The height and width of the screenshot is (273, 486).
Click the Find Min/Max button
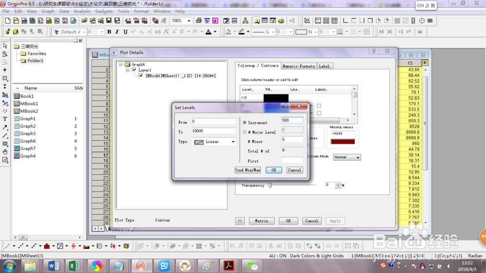[x=248, y=170]
